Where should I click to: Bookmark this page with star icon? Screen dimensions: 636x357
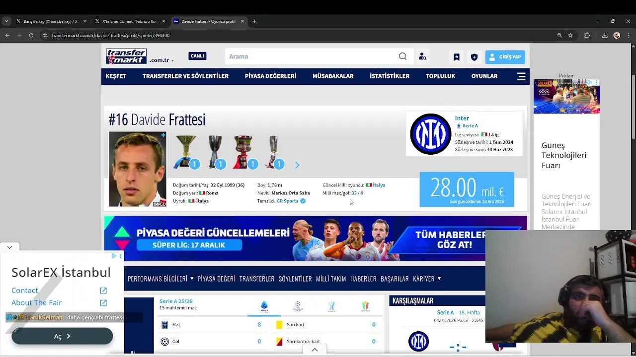pos(570,35)
